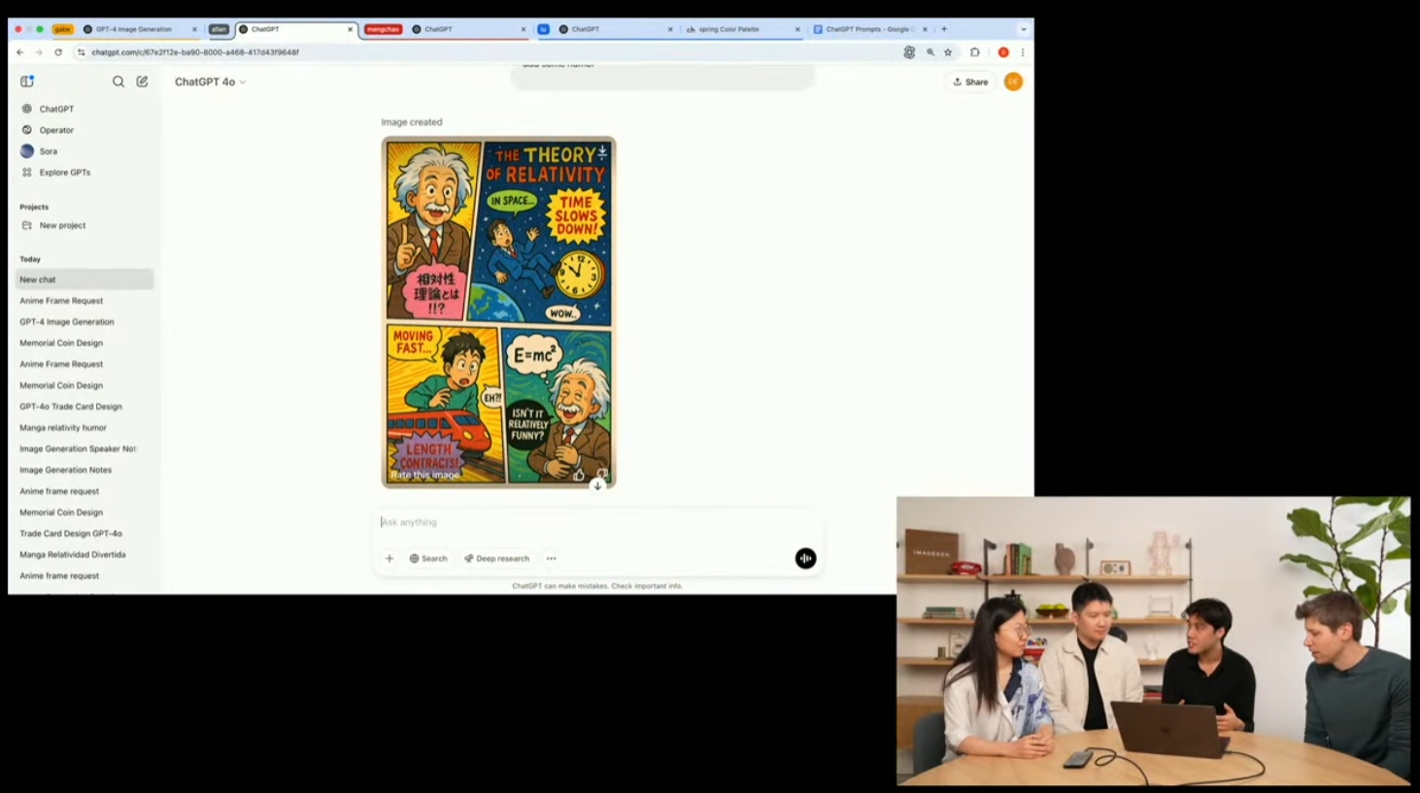
Task: Add attachment with plus button
Action: pos(389,558)
